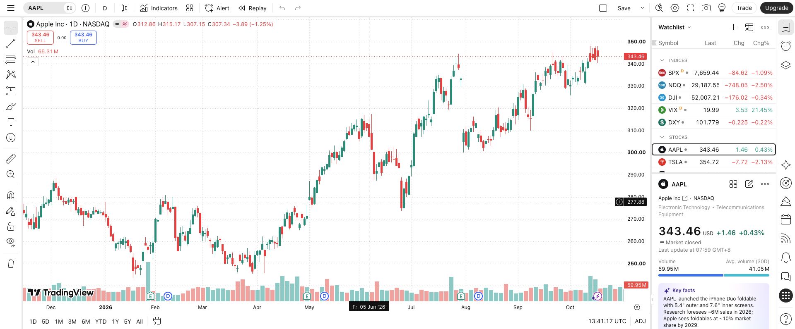The image size is (795, 329).
Task: Undo the last chart action
Action: pos(282,8)
